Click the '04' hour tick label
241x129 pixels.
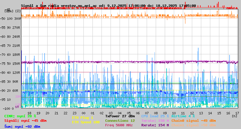coord(120,113)
